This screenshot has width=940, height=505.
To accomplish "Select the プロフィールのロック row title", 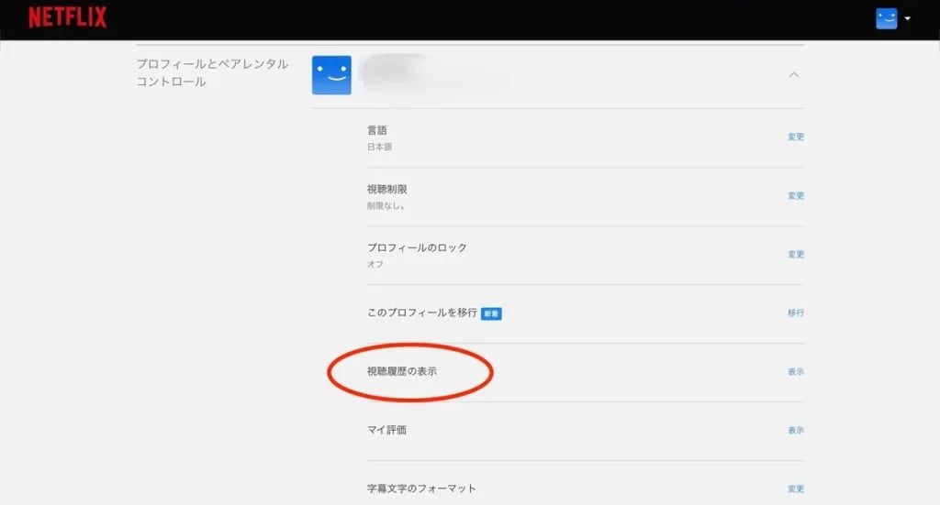I will pos(417,247).
